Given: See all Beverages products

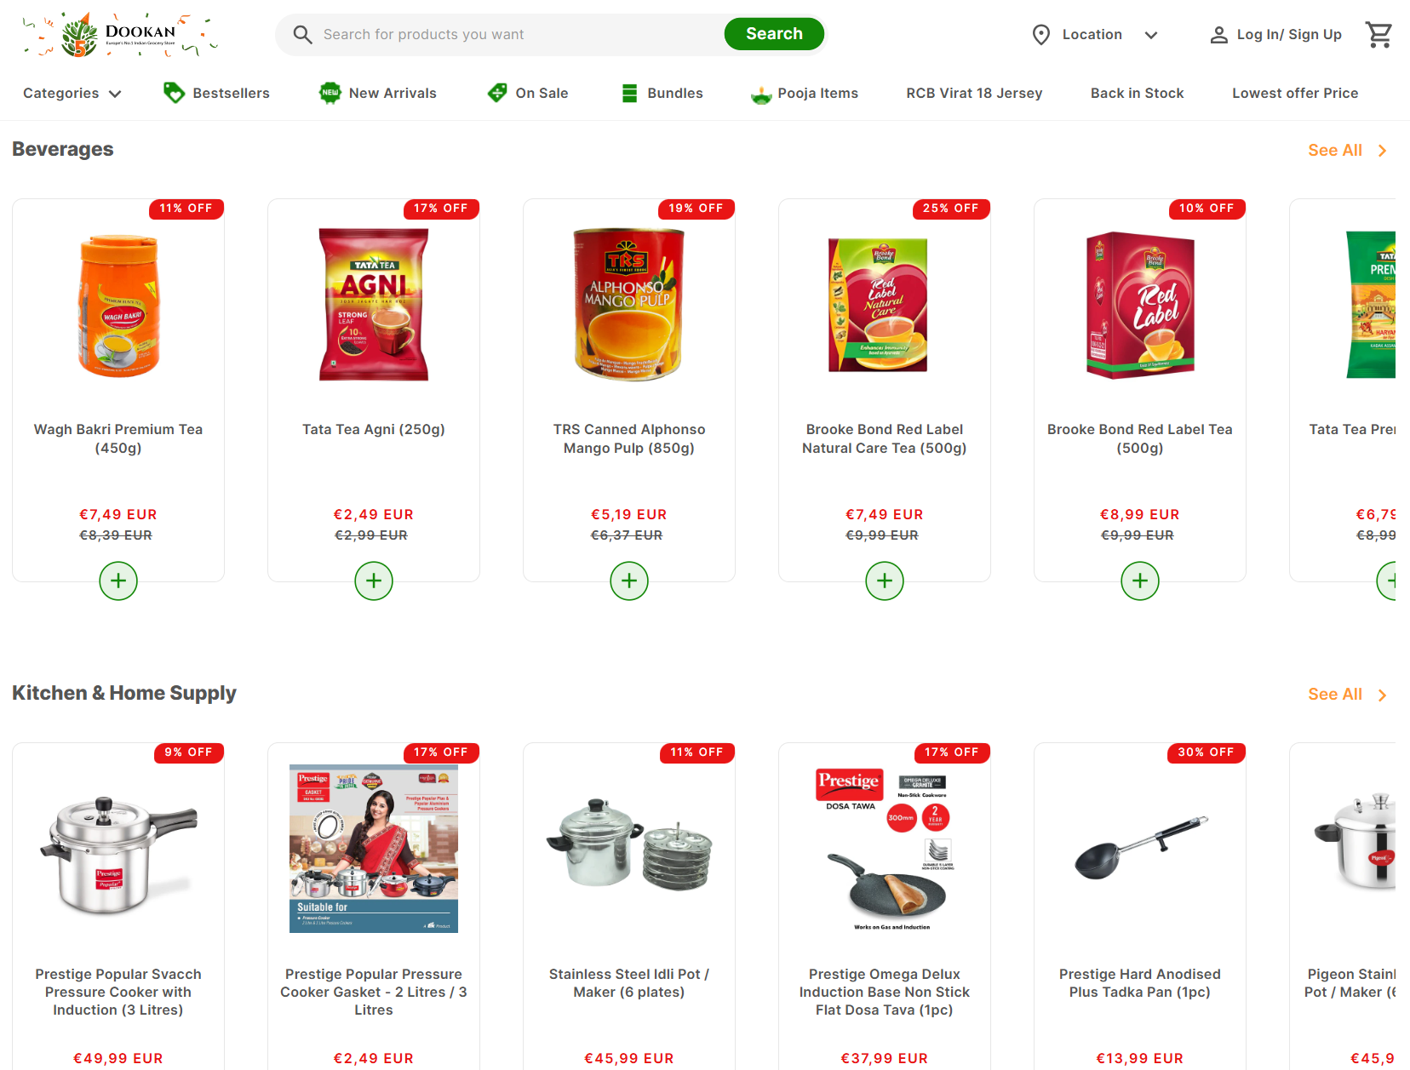Looking at the screenshot, I should point(1348,151).
